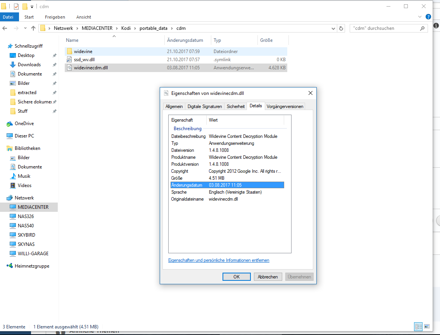The width and height of the screenshot is (440, 335).
Task: Select the widevinecdm.dll file icon
Action: pyautogui.click(x=69, y=67)
